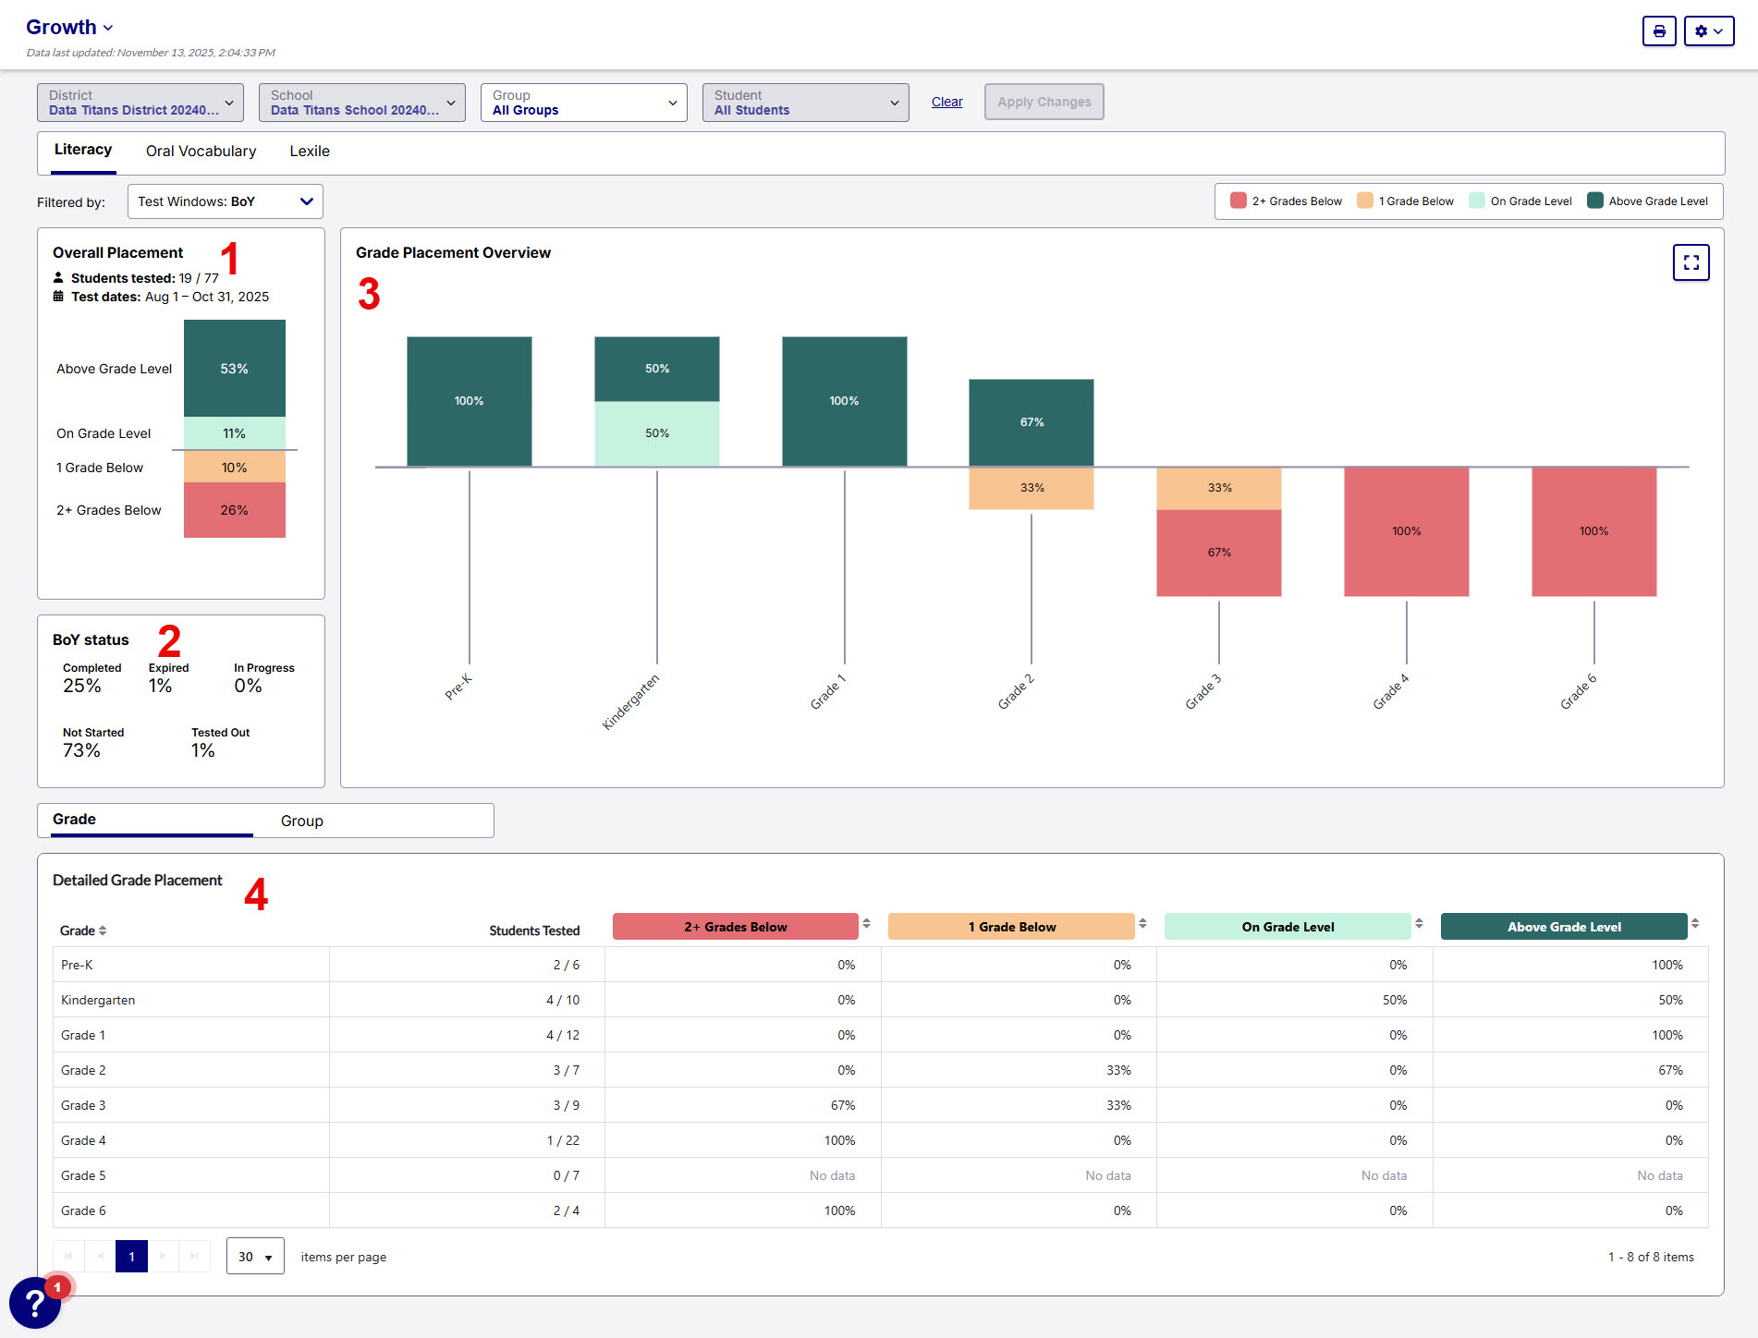Open the Group dropdown filter
The image size is (1758, 1338).
coord(583,103)
